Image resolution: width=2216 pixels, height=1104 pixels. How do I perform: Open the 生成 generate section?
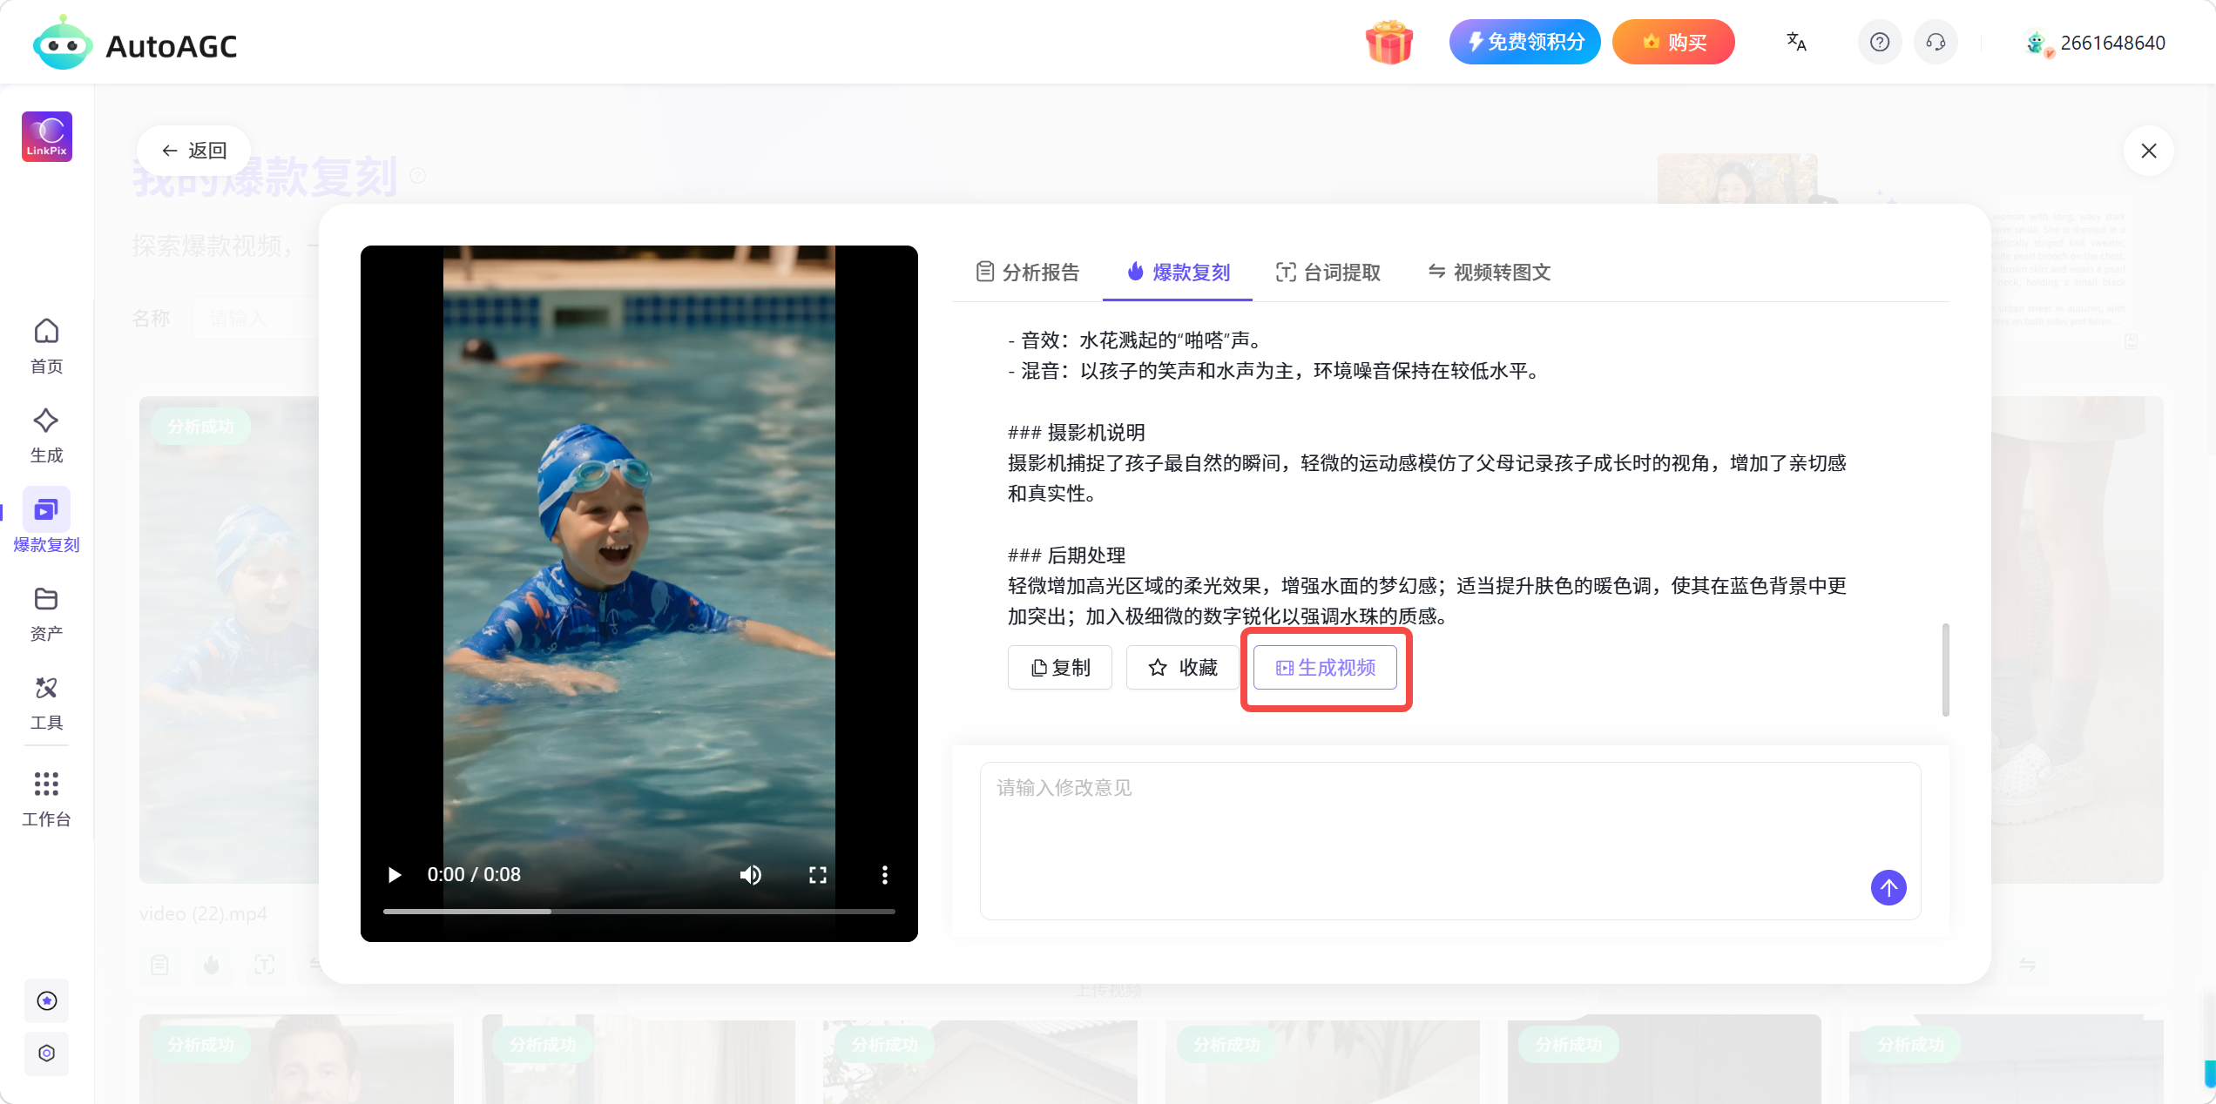tap(46, 435)
